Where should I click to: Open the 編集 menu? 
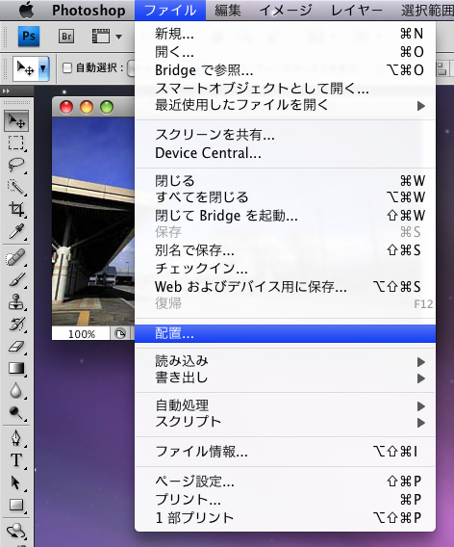pyautogui.click(x=228, y=11)
